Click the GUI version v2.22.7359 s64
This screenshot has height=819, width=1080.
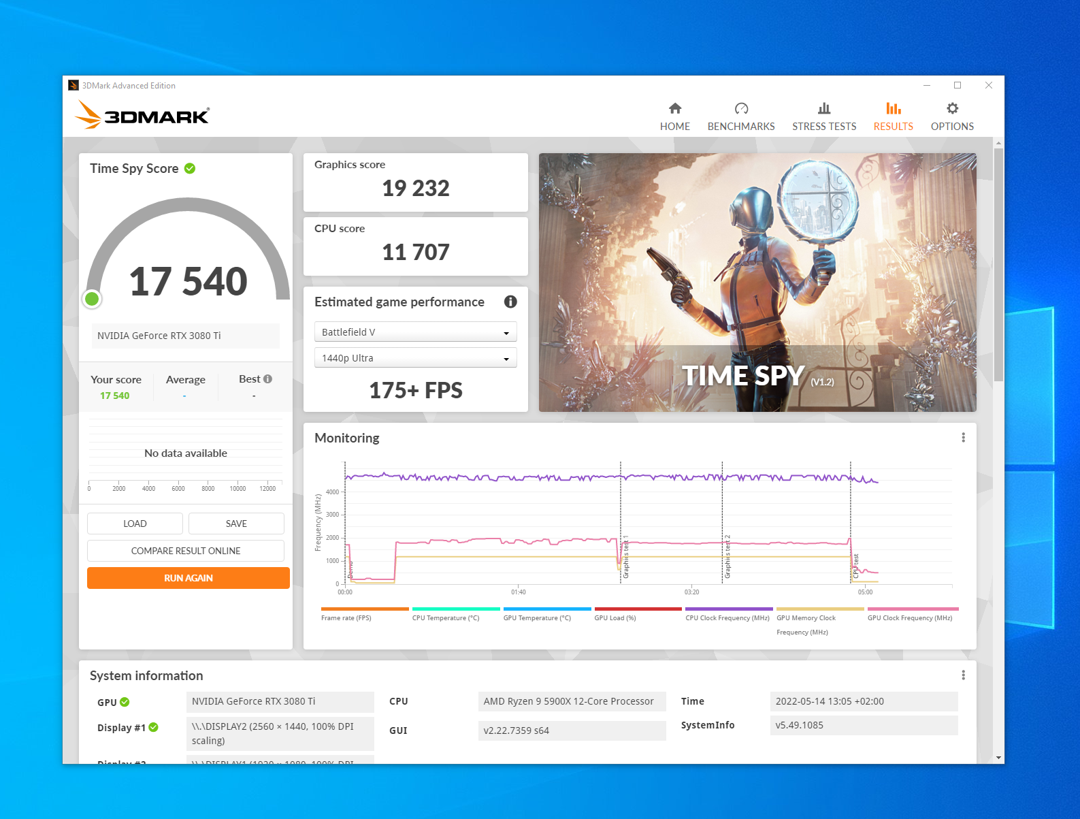[x=572, y=730]
